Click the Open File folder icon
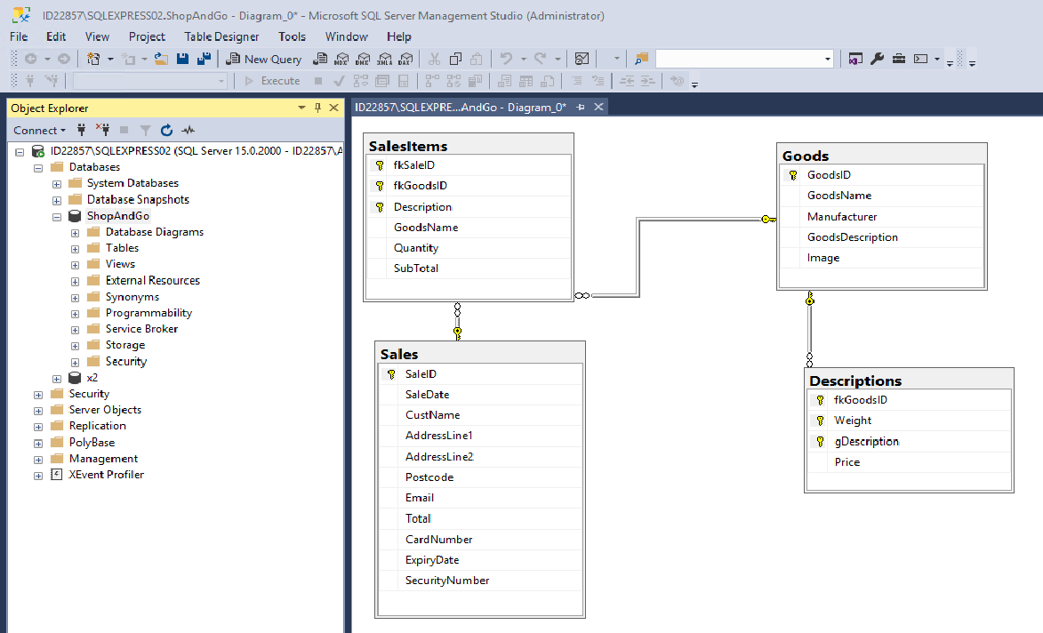 pos(161,59)
